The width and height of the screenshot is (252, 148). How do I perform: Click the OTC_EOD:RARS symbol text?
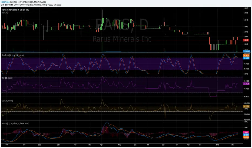[7, 5]
